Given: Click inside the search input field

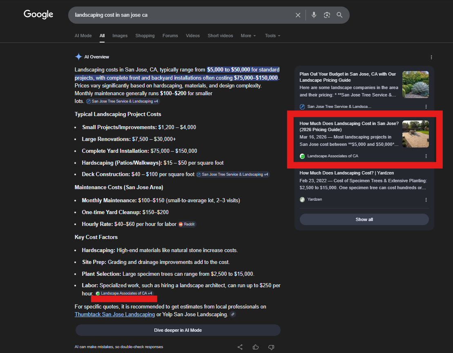Looking at the screenshot, I should (182, 15).
